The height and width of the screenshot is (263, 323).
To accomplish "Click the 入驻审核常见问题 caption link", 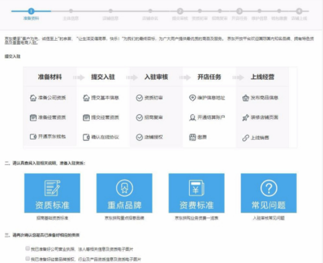I will 269,218.
